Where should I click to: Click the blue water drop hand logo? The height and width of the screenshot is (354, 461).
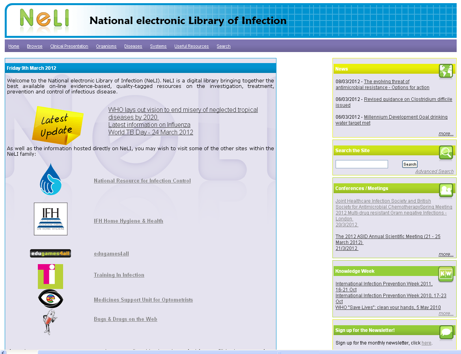coord(50,179)
